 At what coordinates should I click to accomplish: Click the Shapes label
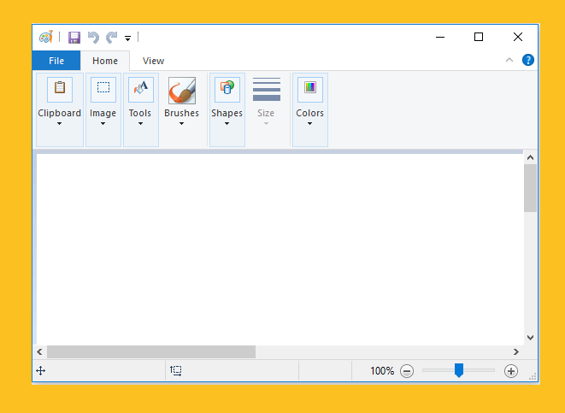tap(227, 114)
